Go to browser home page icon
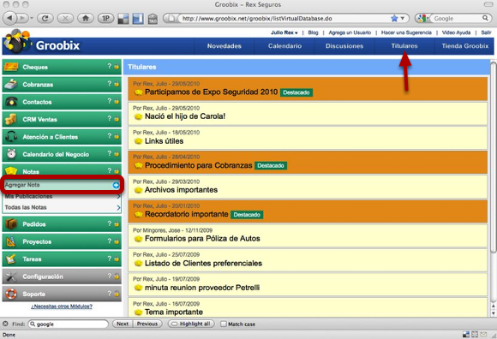The image size is (497, 339). pos(86,18)
